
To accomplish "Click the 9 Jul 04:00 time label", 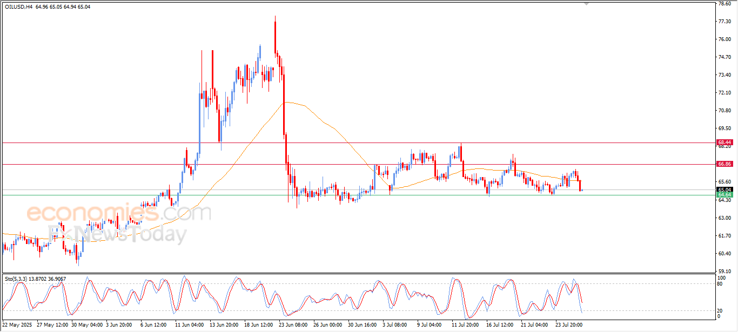I will (x=430, y=326).
